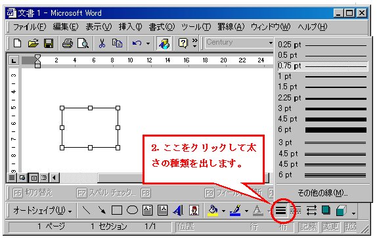
Task: Insert WordArt with the slanted A icon
Action: coord(178,211)
